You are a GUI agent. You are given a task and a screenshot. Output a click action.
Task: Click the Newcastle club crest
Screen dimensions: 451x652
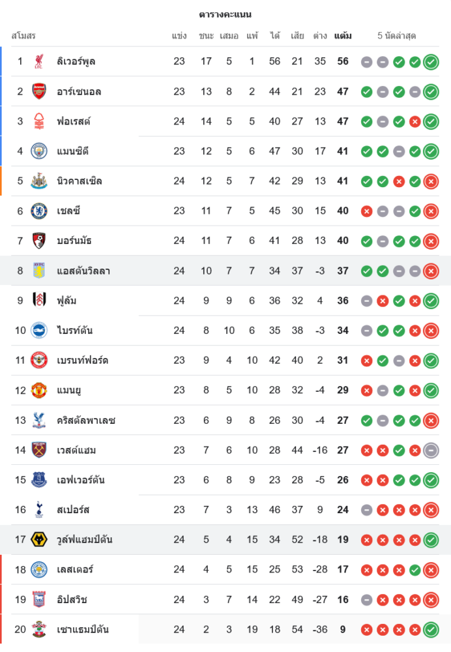tap(39, 181)
